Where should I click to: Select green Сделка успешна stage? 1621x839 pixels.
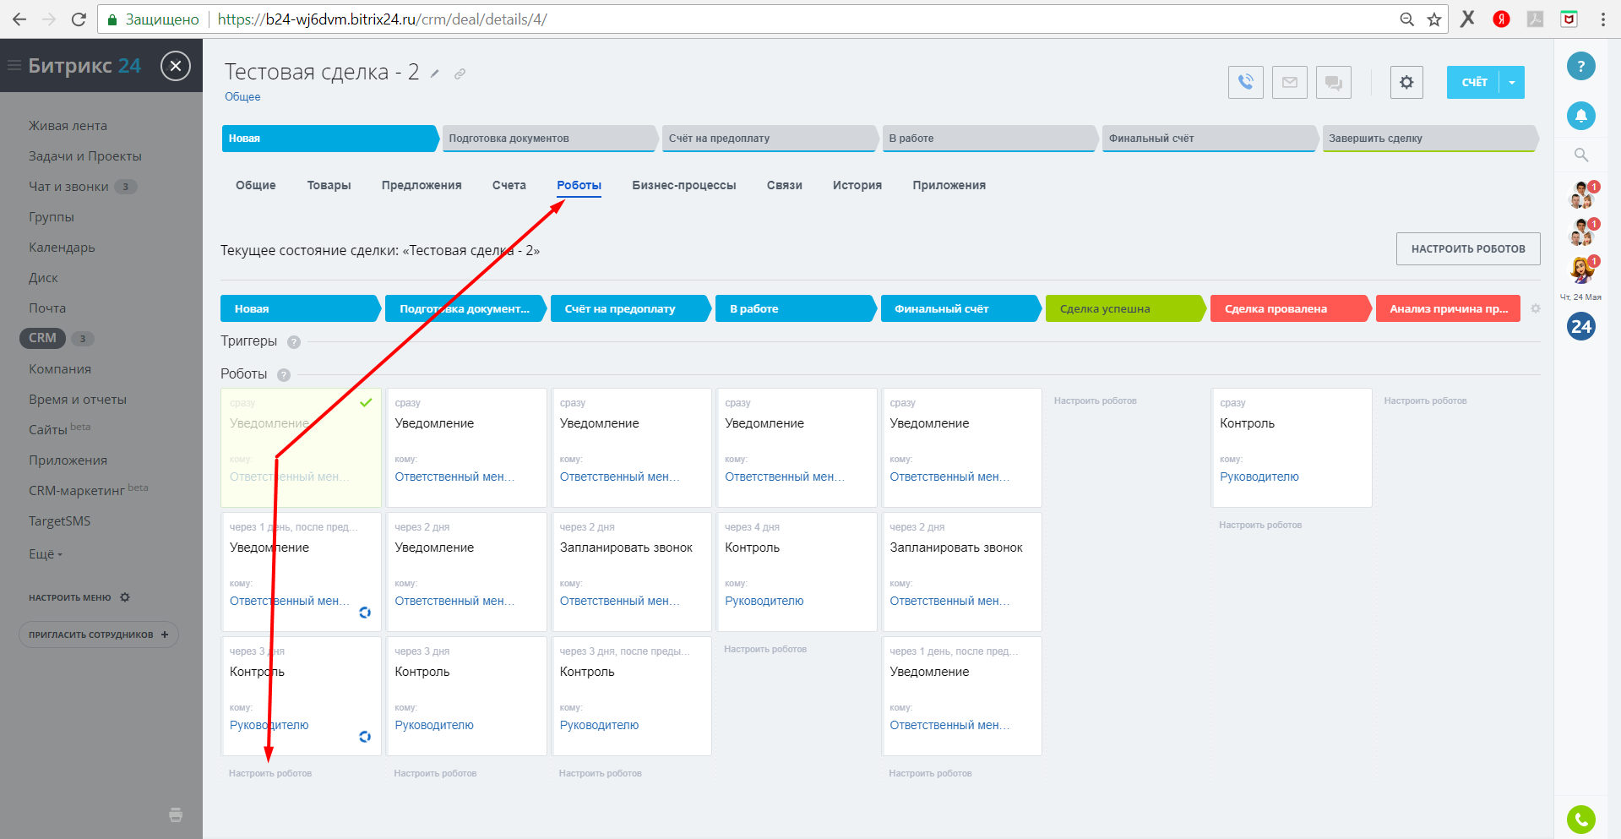click(x=1123, y=308)
